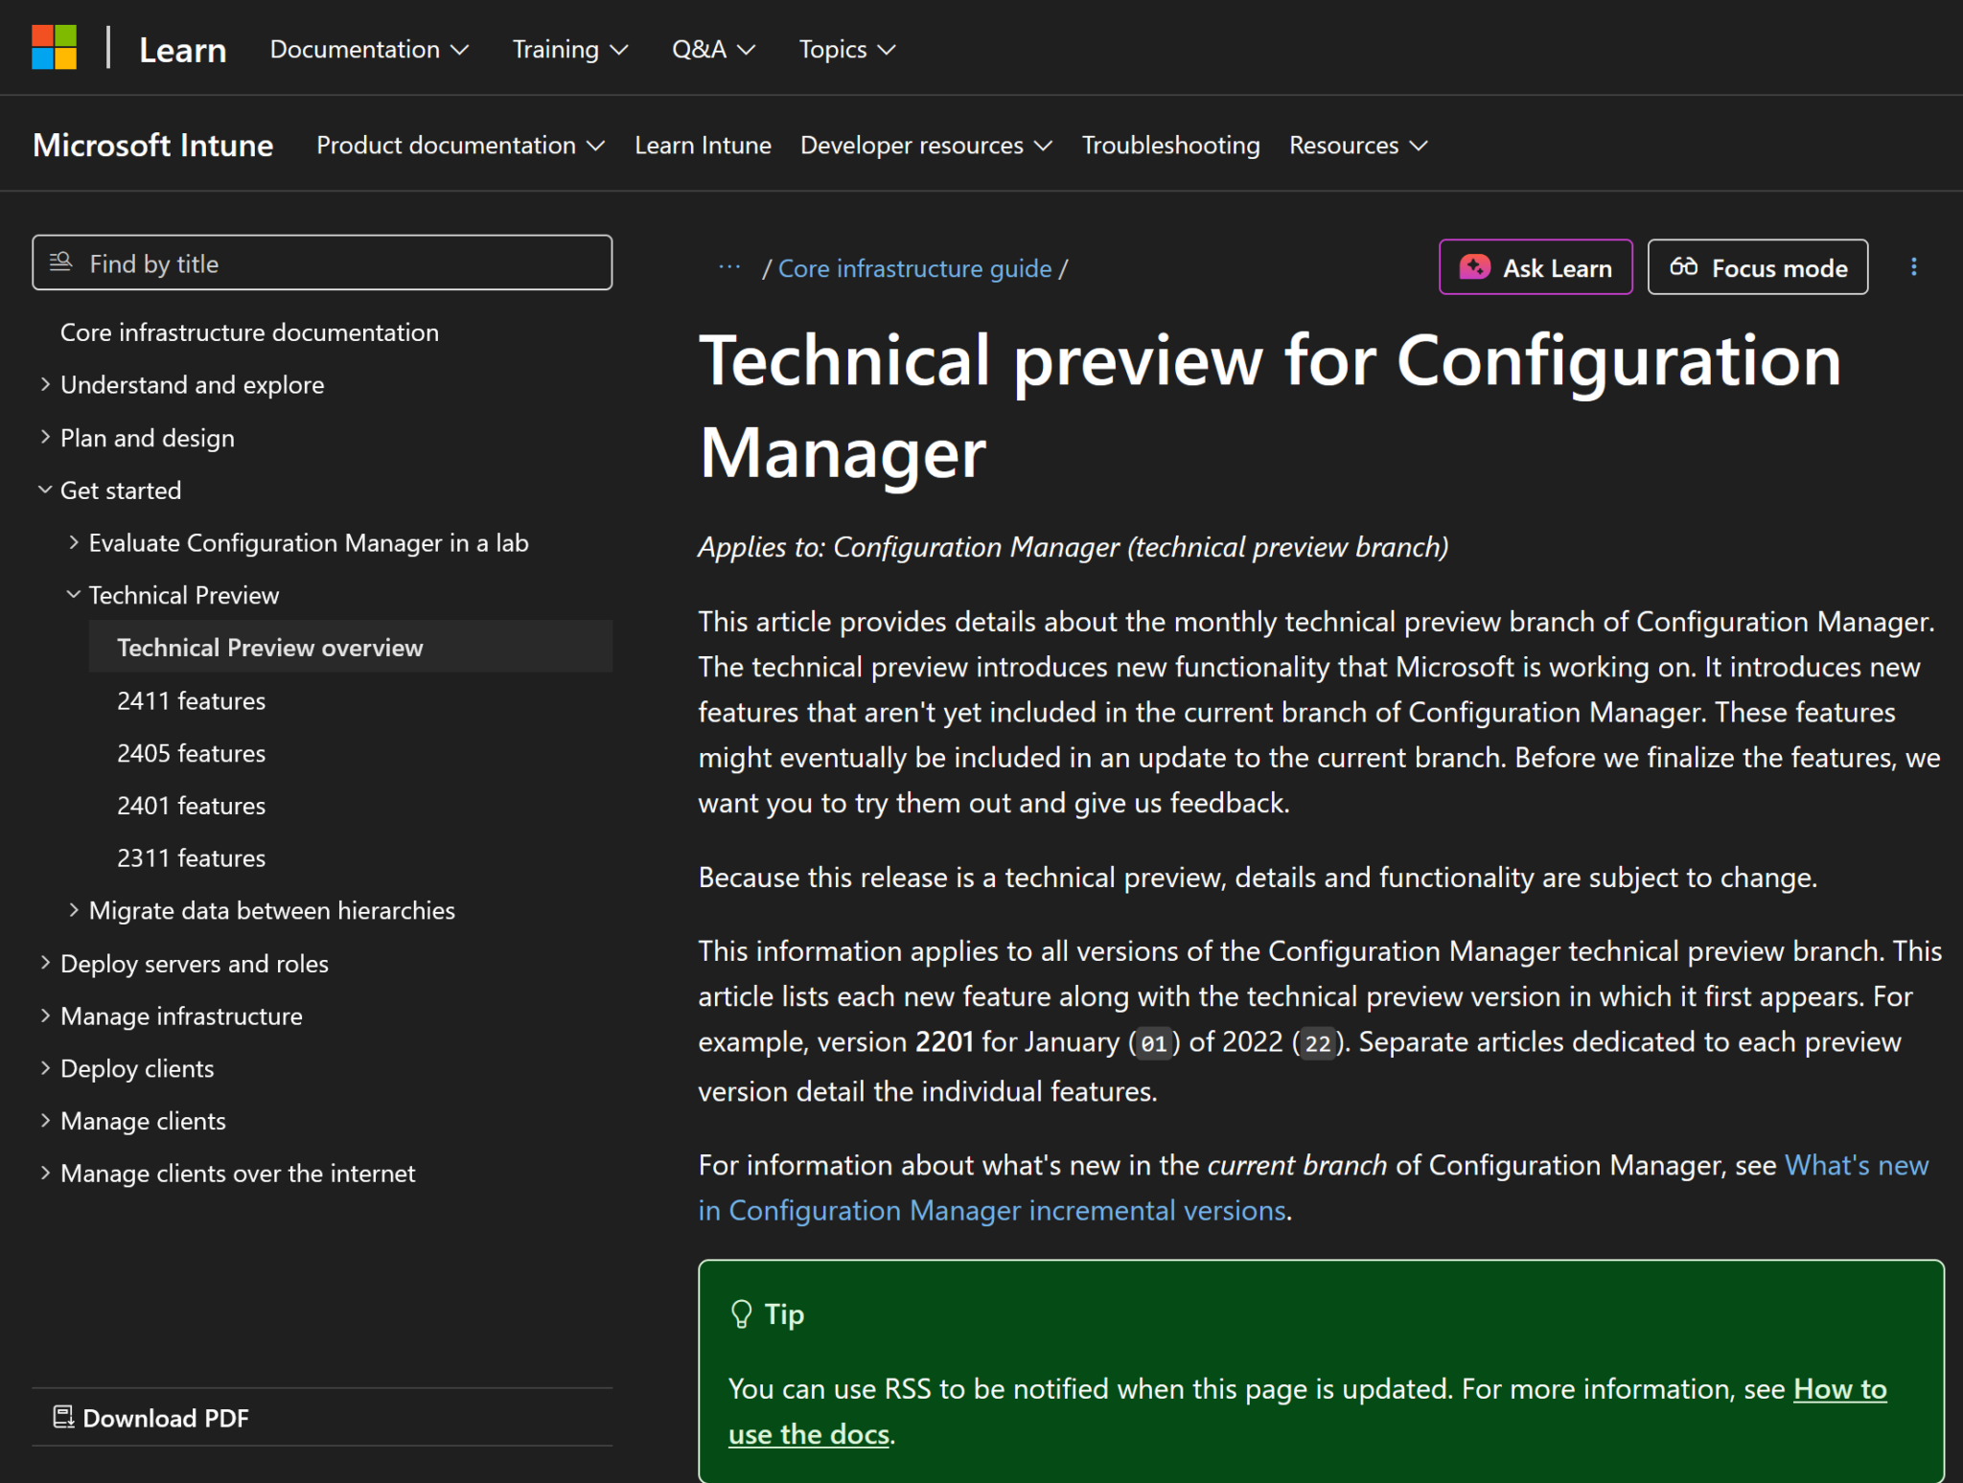The height and width of the screenshot is (1483, 1963).
Task: Click the Microsoft logo
Action: point(55,48)
